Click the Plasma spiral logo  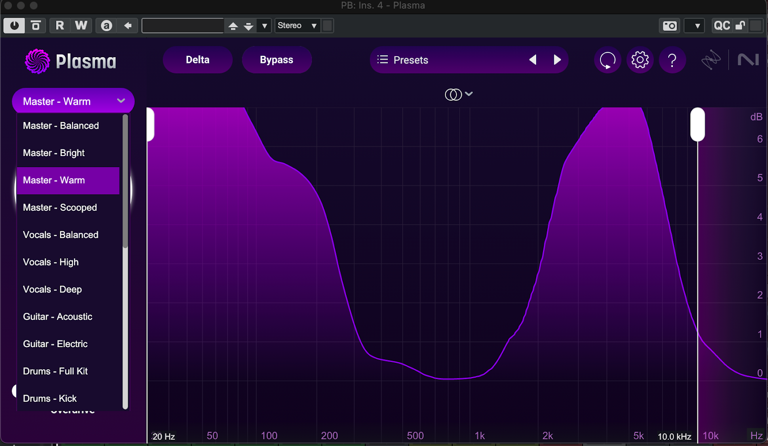pos(37,61)
